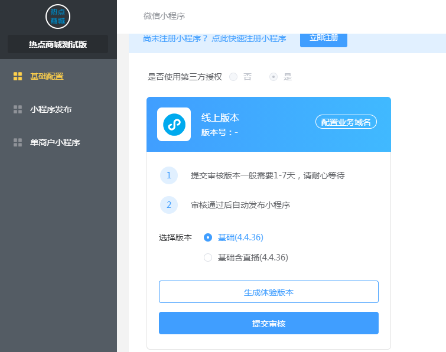Click the 版本号：- text
This screenshot has height=352, width=446.
click(x=220, y=132)
